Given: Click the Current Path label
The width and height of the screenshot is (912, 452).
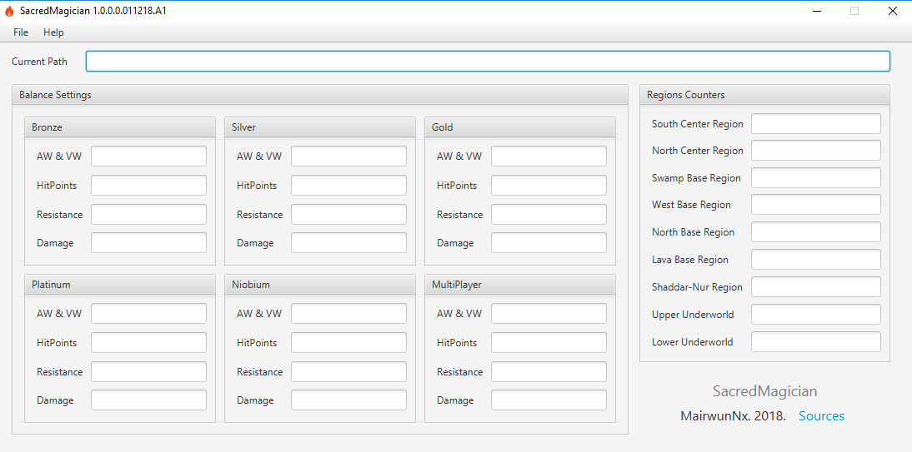Looking at the screenshot, I should (39, 61).
